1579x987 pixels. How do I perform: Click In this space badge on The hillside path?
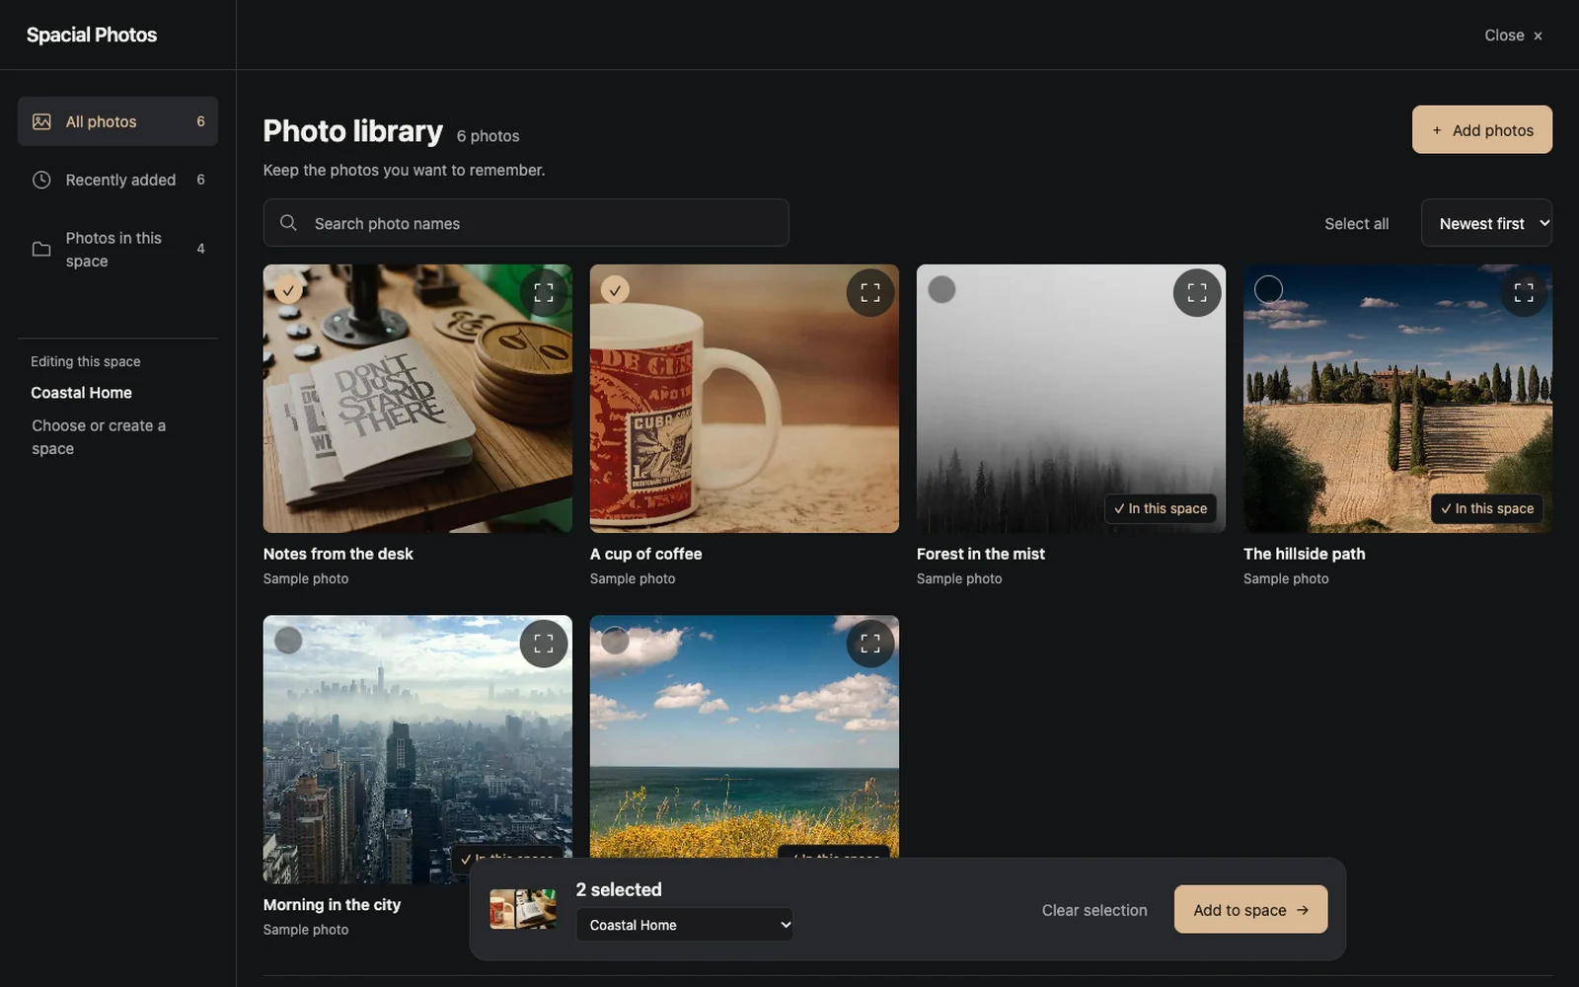pos(1486,508)
